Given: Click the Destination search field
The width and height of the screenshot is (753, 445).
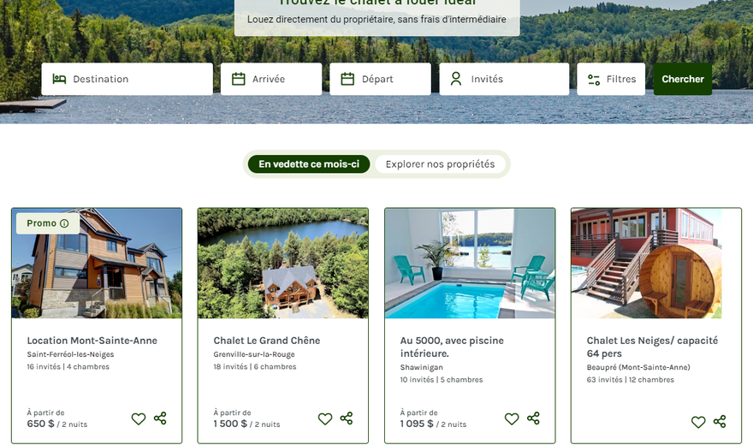Looking at the screenshot, I should [x=127, y=80].
